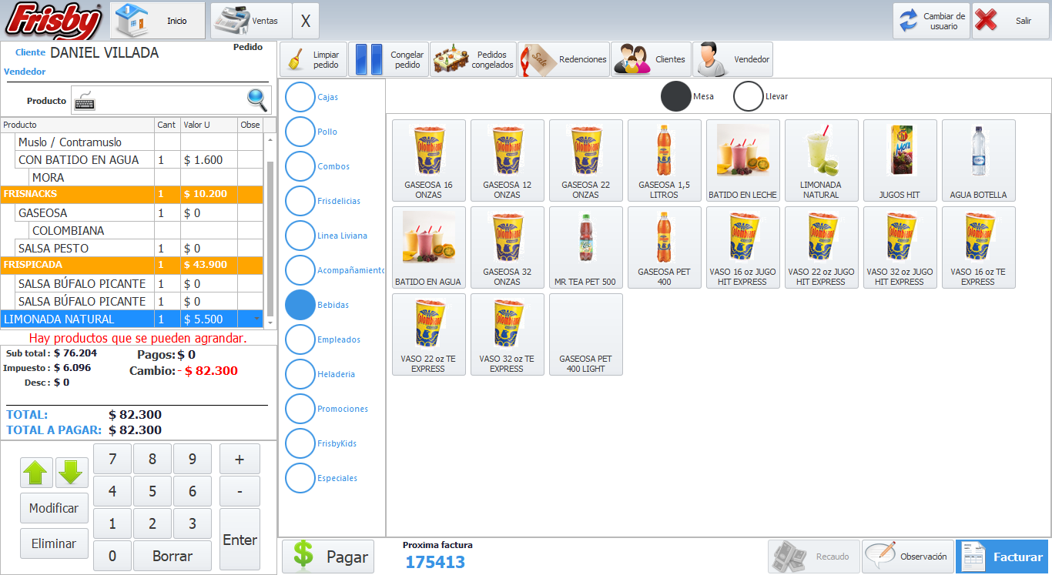Viewport: 1052px width, 575px height.
Task: Freeze the order with Congelar pedido
Action: pos(388,59)
